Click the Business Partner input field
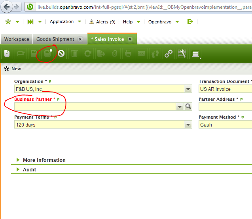 95,106
